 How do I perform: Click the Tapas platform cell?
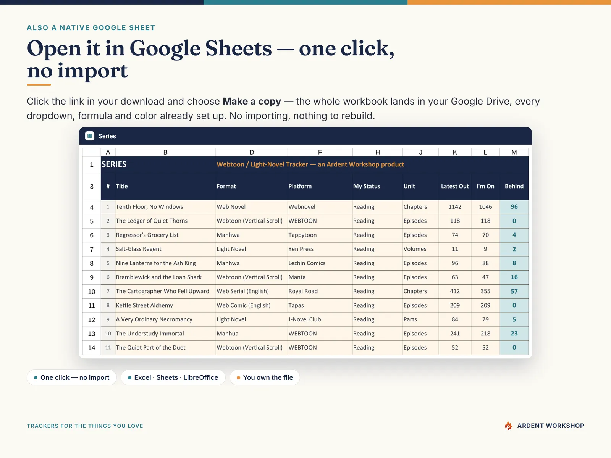[x=320, y=305]
